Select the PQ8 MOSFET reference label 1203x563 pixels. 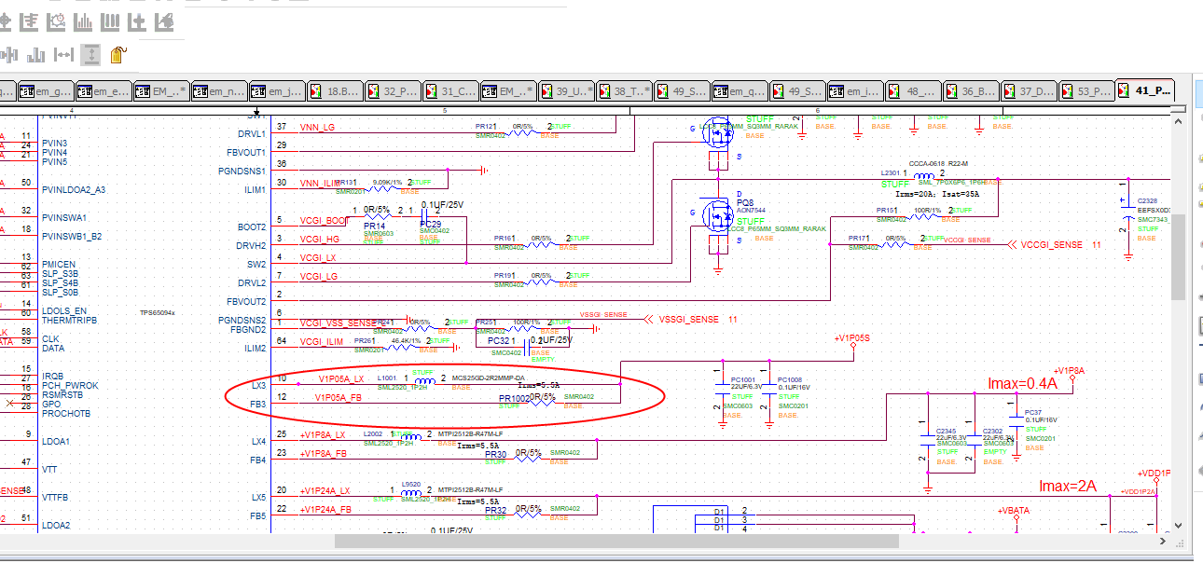(x=744, y=201)
